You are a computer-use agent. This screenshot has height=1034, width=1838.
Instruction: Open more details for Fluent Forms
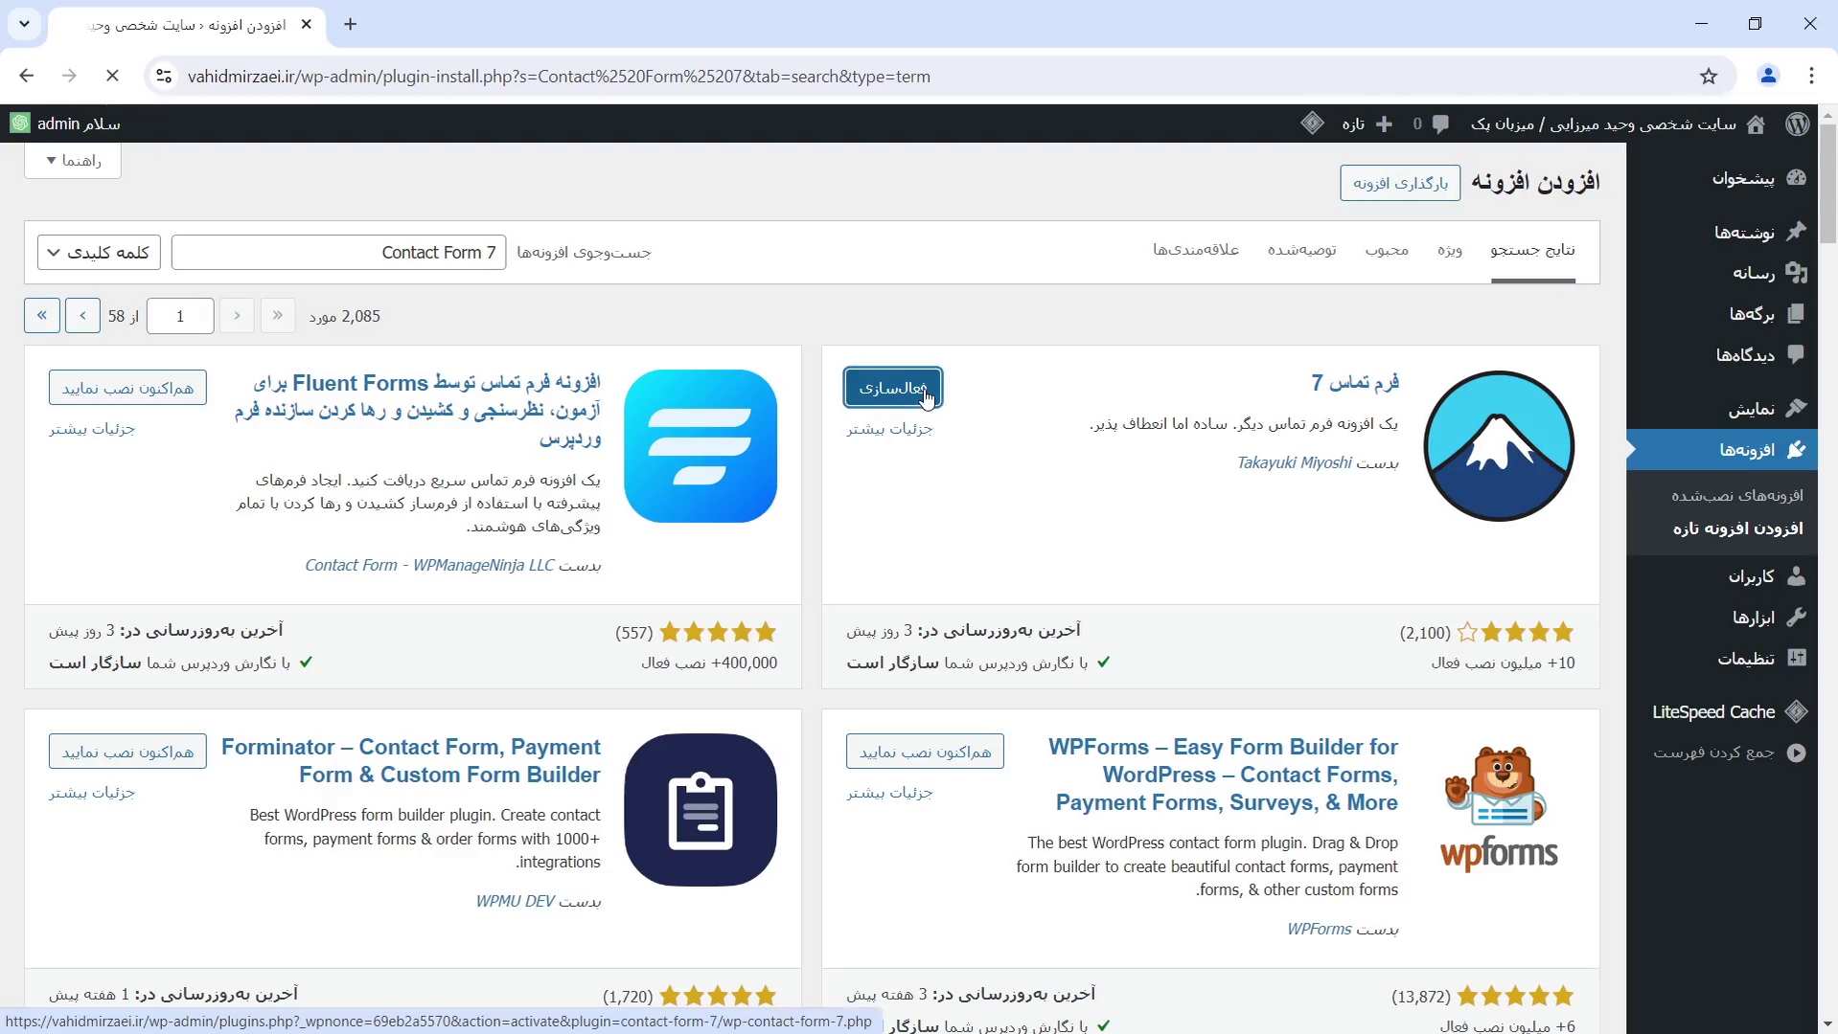point(92,429)
